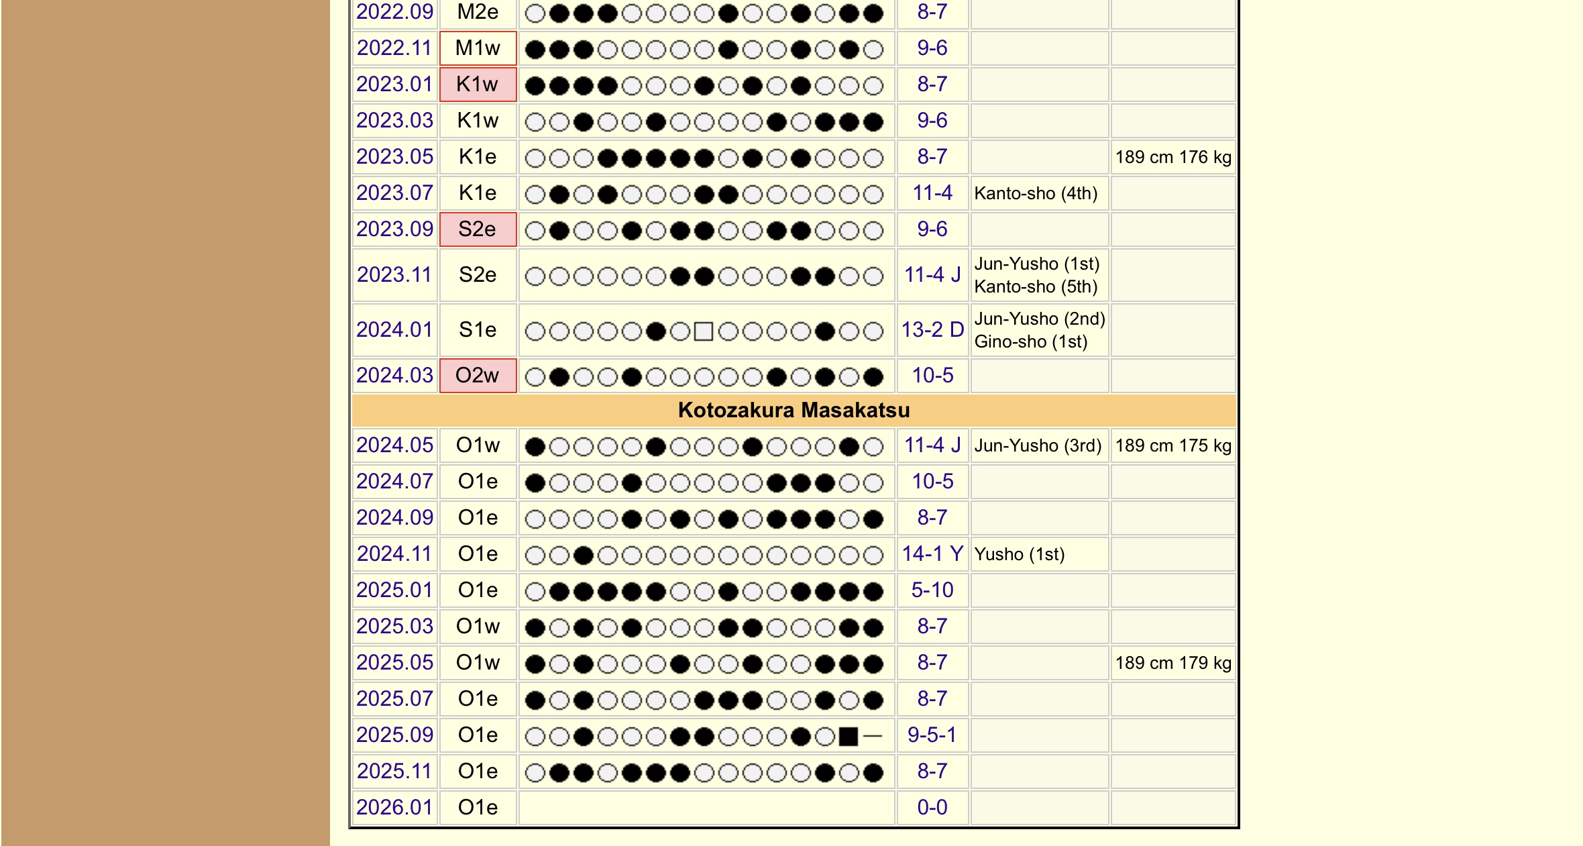Click the highlighted O2w rank cell
The image size is (1583, 846).
tap(478, 376)
